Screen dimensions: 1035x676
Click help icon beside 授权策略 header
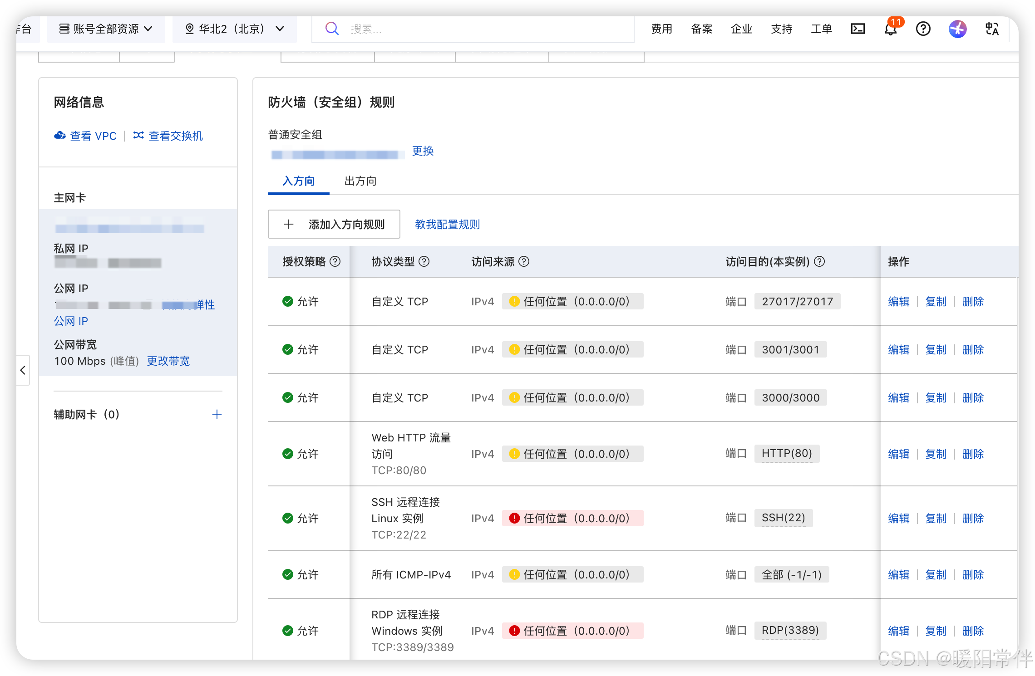[x=335, y=261]
